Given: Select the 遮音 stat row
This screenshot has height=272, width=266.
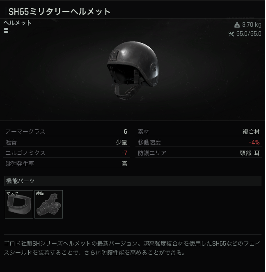Looking at the screenshot, I should pyautogui.click(x=66, y=142).
